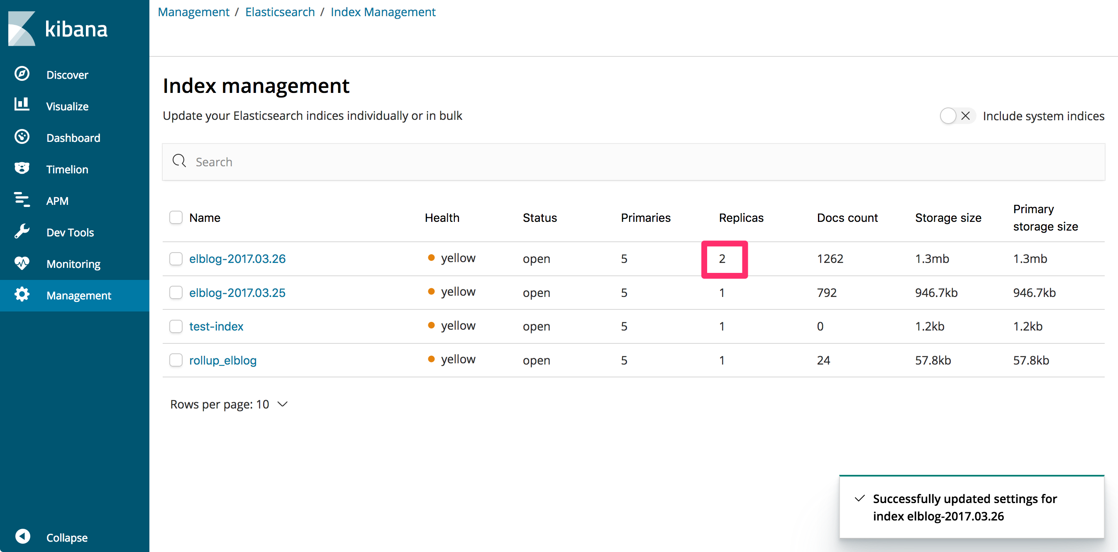Image resolution: width=1118 pixels, height=552 pixels.
Task: Open Visualize via its bar chart icon
Action: [x=22, y=105]
